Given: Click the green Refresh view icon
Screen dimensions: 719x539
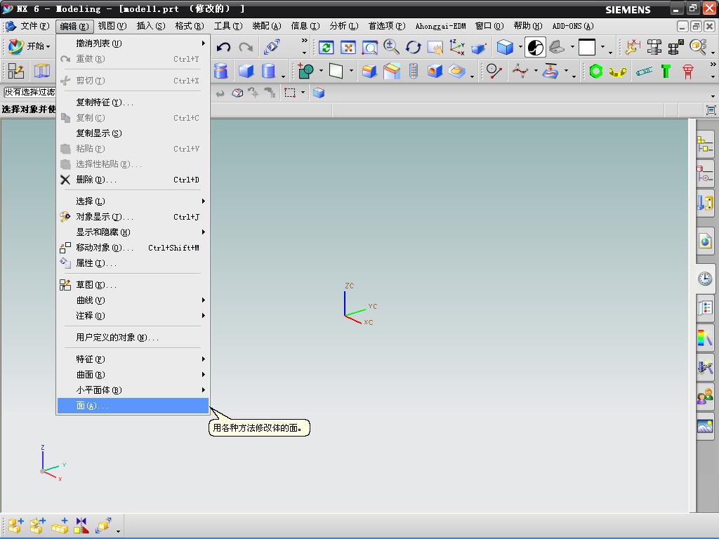Looking at the screenshot, I should click(x=326, y=47).
